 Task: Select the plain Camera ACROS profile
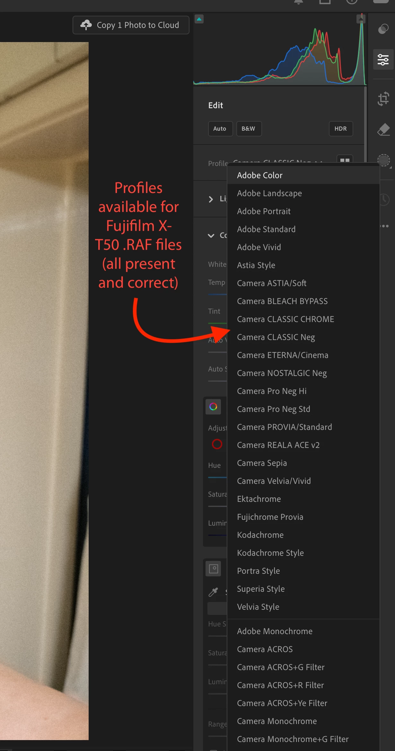click(x=303, y=649)
